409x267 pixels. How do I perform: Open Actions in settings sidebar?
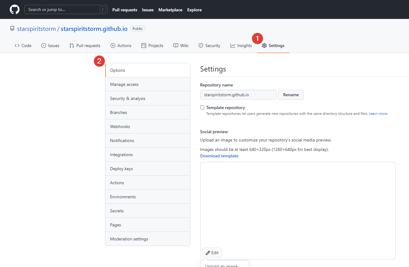click(148, 183)
